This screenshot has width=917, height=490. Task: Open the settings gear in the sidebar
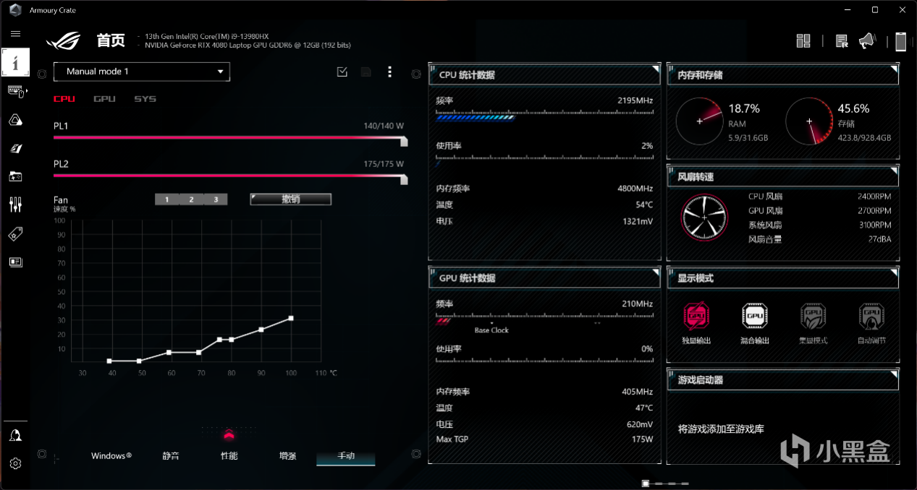(15, 463)
